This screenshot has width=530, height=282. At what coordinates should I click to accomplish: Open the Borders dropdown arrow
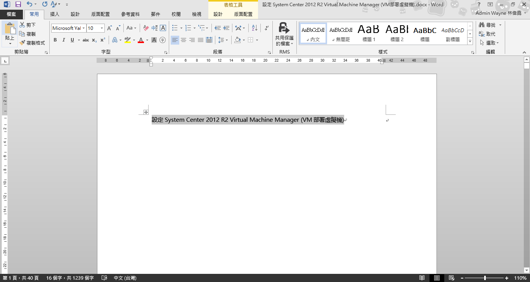point(257,40)
